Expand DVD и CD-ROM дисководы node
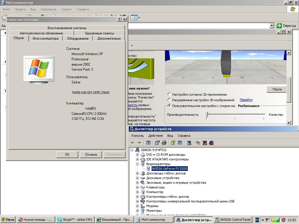The width and height of the screenshot is (299, 224). click(137, 155)
